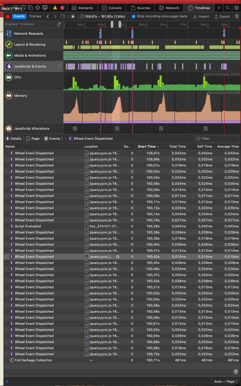Switch the view to Frames

pyautogui.click(x=35, y=16)
